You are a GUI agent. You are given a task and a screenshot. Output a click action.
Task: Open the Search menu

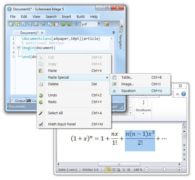[x=51, y=16]
